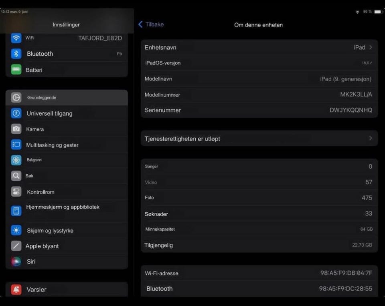Viewport: 385px width, 306px height.
Task: Tap the Søk magnifier icon
Action: point(16,176)
